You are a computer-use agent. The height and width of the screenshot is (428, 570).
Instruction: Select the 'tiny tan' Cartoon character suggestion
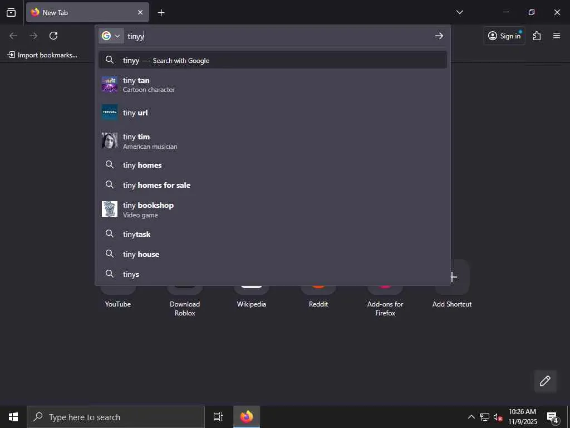tap(273, 85)
